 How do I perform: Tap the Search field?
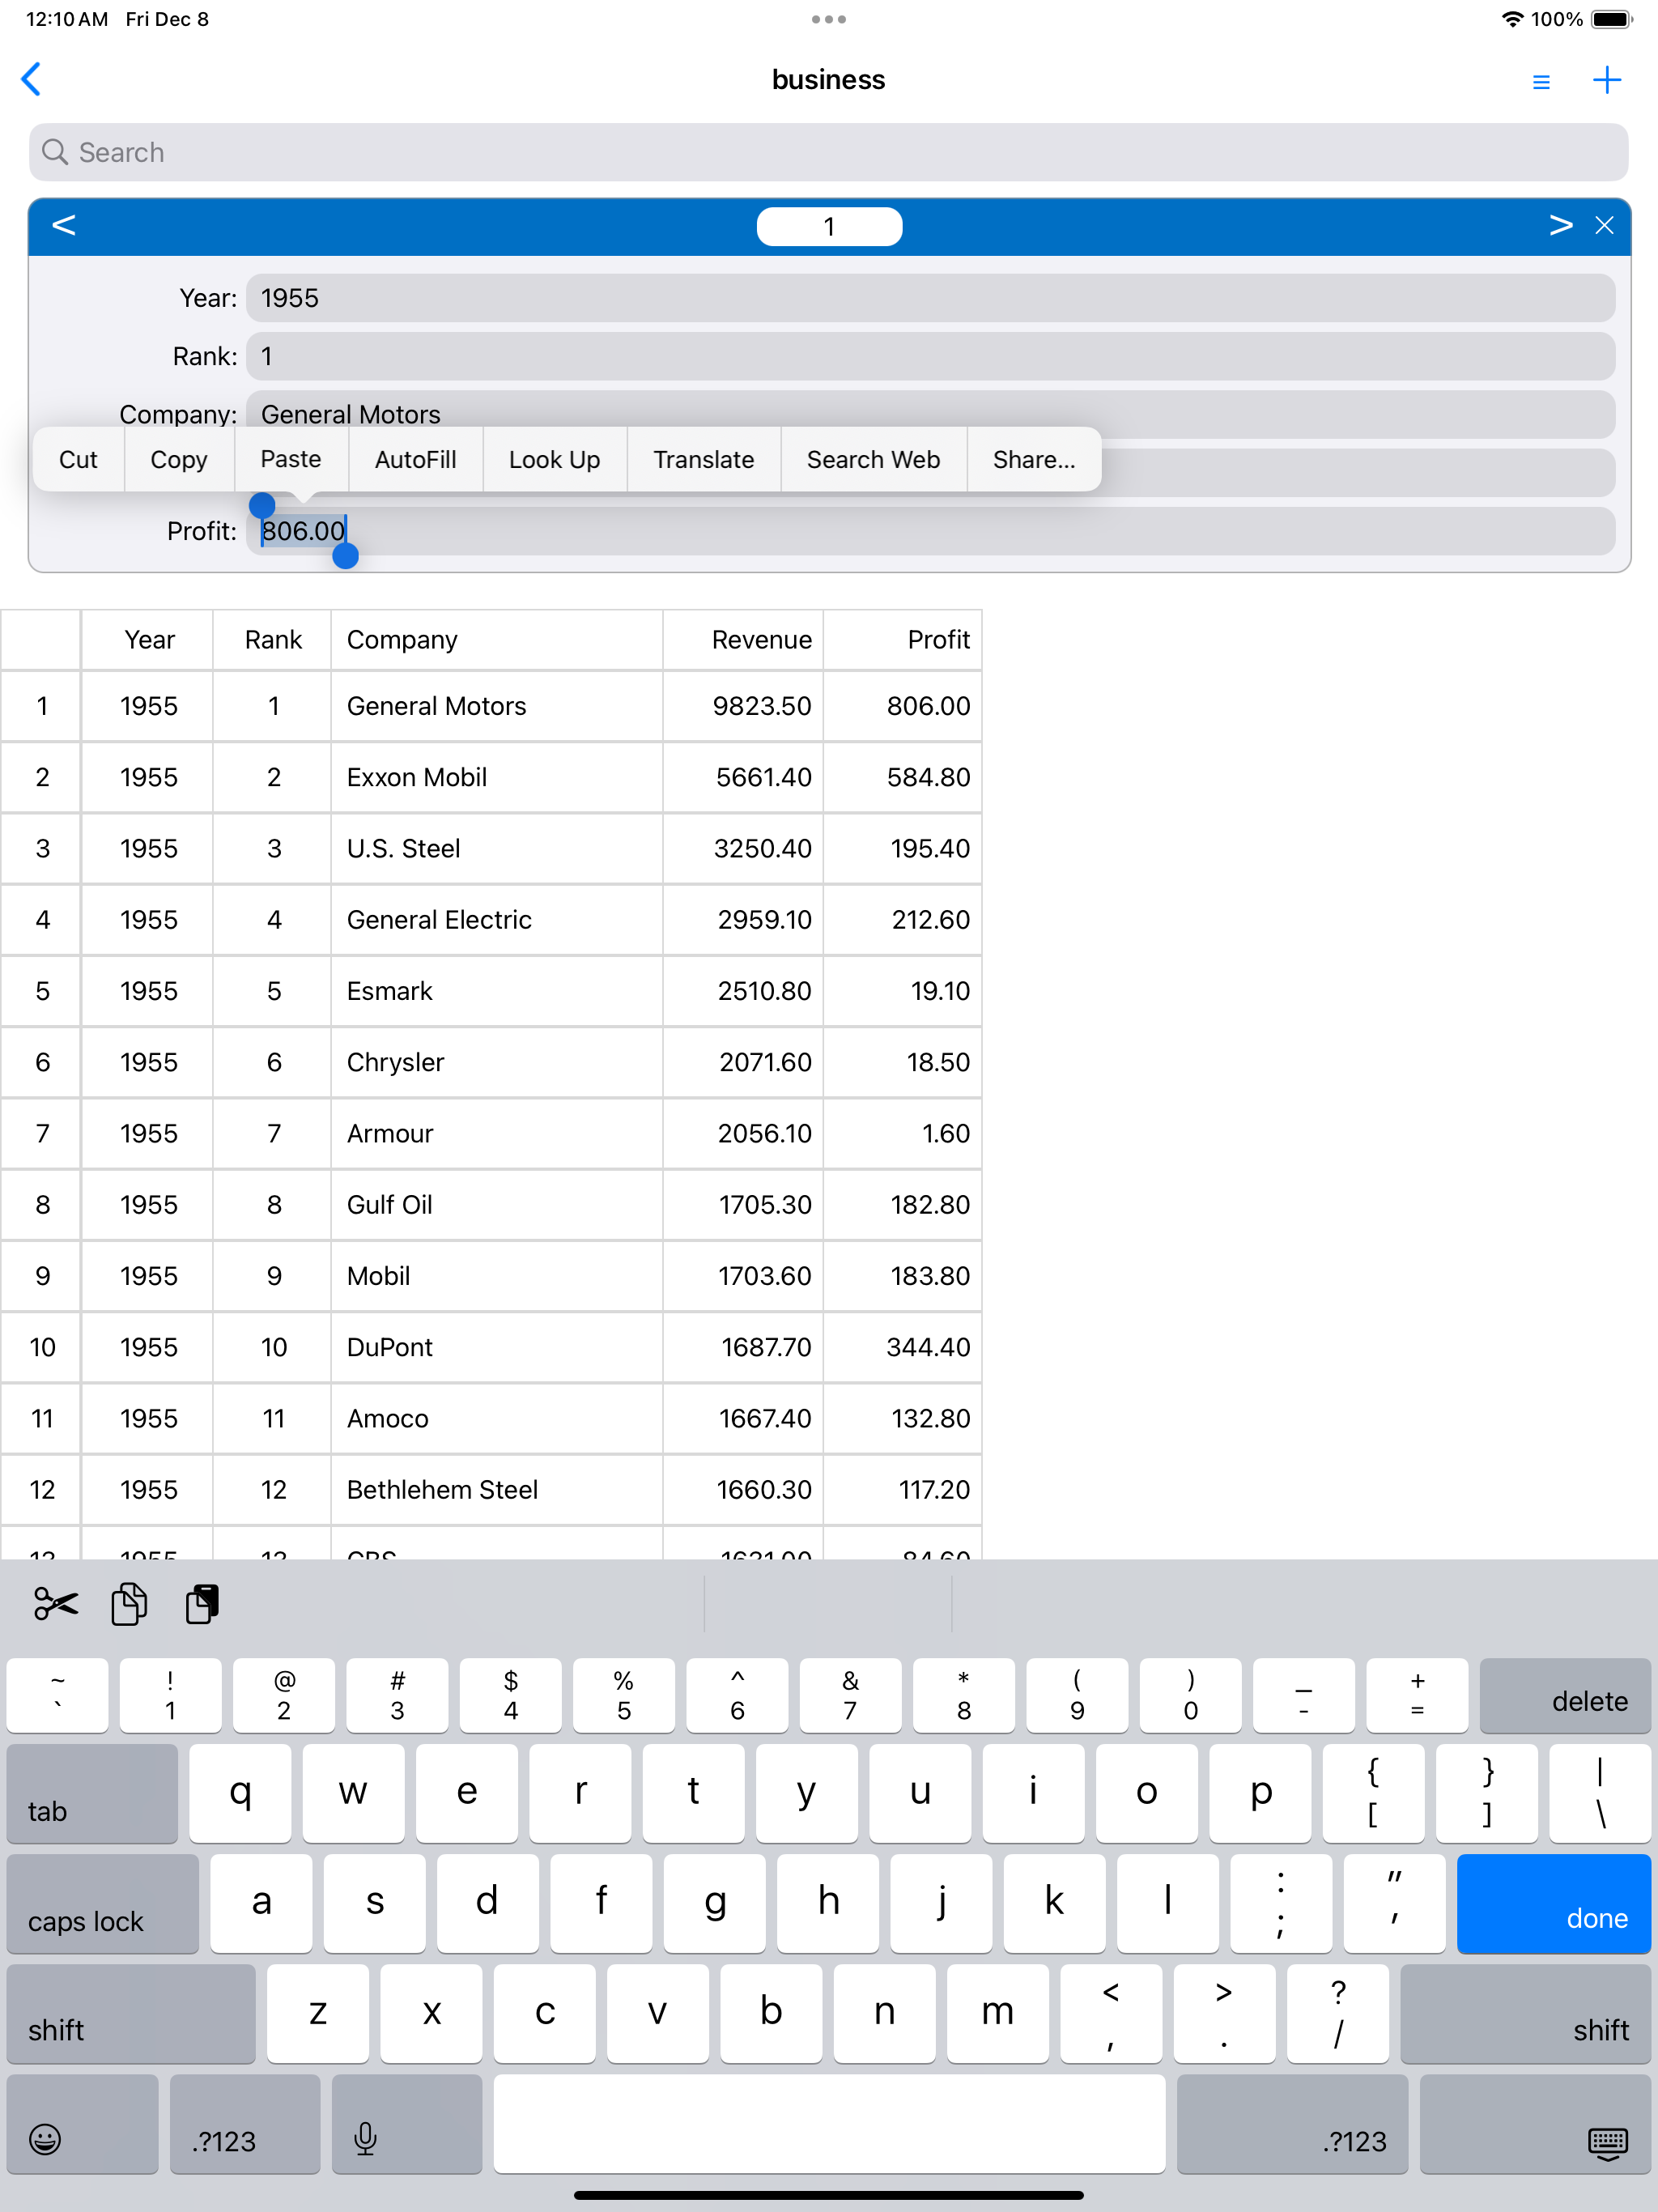[x=828, y=152]
